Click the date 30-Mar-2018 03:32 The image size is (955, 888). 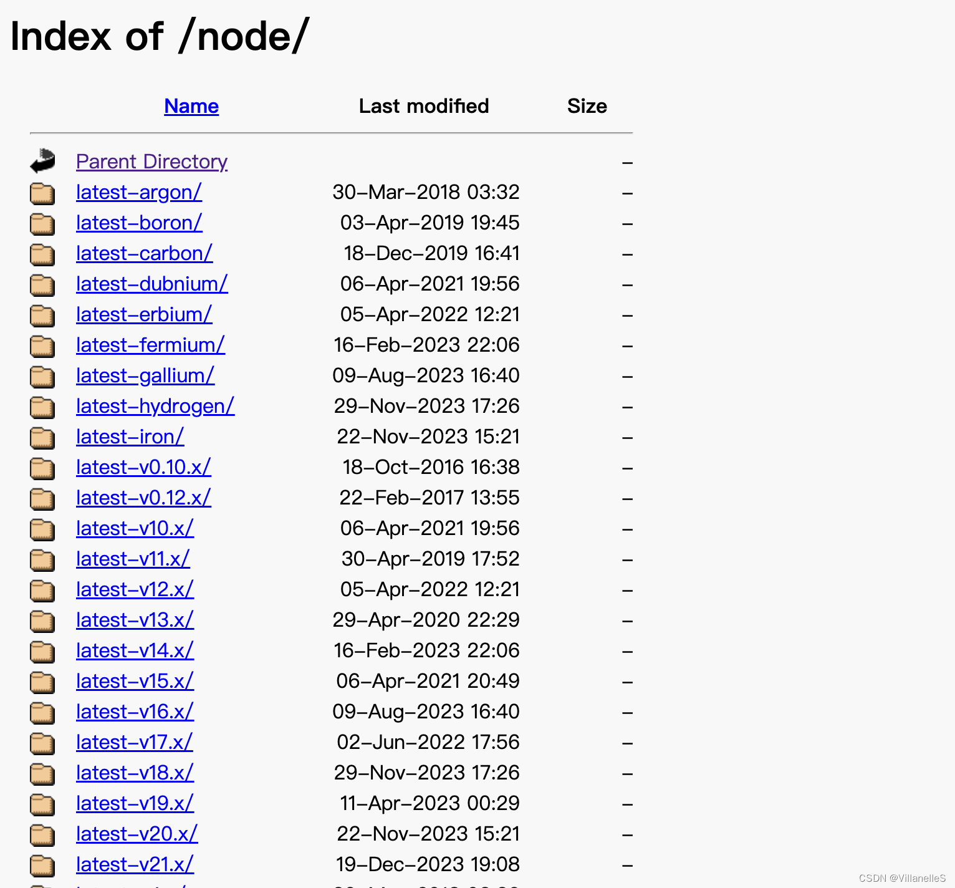(x=426, y=192)
